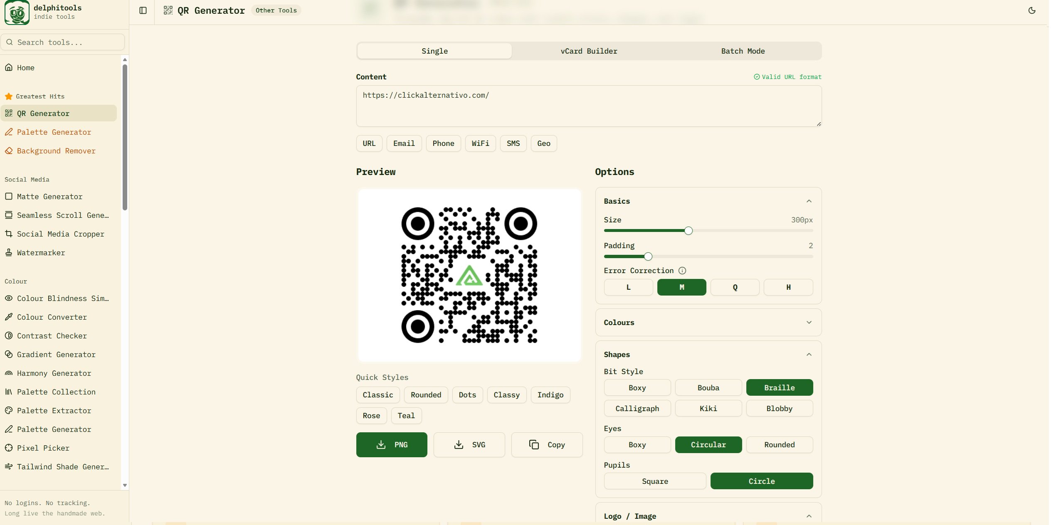Adjust the Padding slider handle
Viewport: 1051px width, 525px height.
point(648,256)
